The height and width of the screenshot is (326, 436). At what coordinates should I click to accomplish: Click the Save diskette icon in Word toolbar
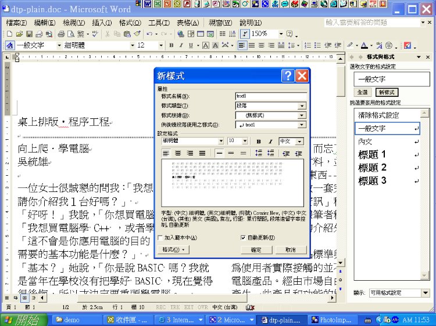[x=29, y=34]
